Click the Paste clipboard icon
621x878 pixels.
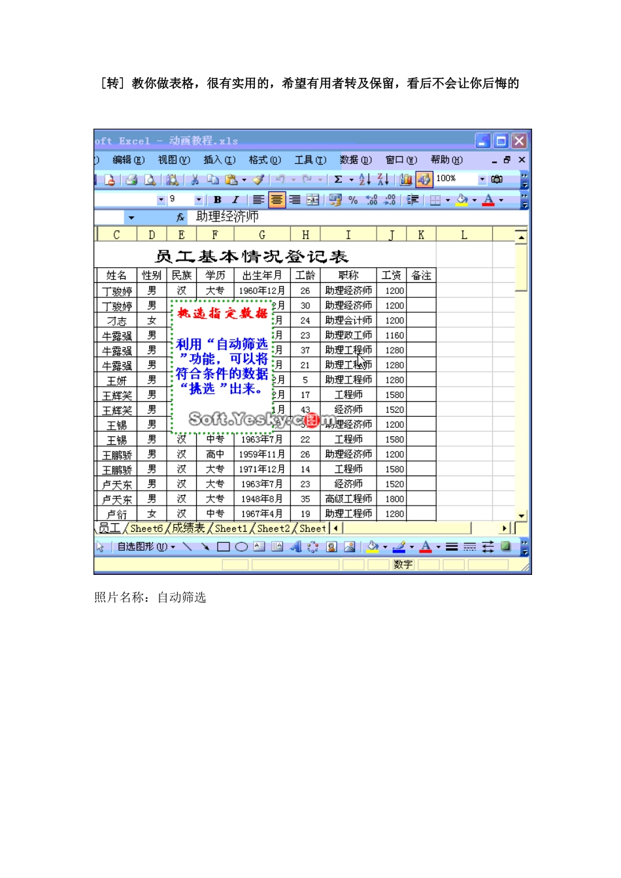point(231,180)
